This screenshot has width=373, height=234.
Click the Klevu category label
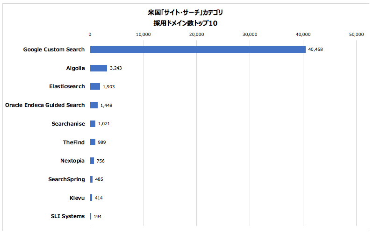pos(77,198)
